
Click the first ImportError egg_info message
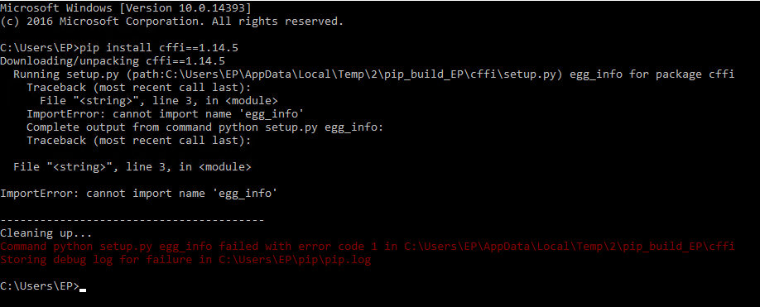coord(166,114)
